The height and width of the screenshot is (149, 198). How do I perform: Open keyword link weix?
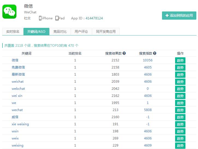point(15,138)
